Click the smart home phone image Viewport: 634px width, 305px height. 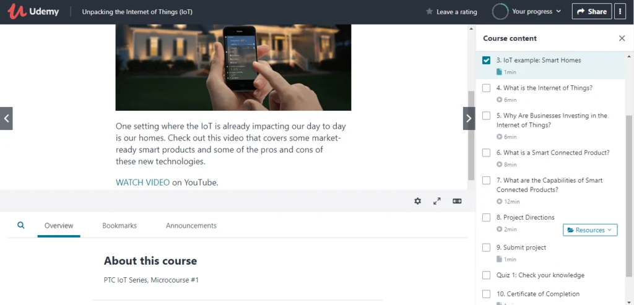[233, 67]
